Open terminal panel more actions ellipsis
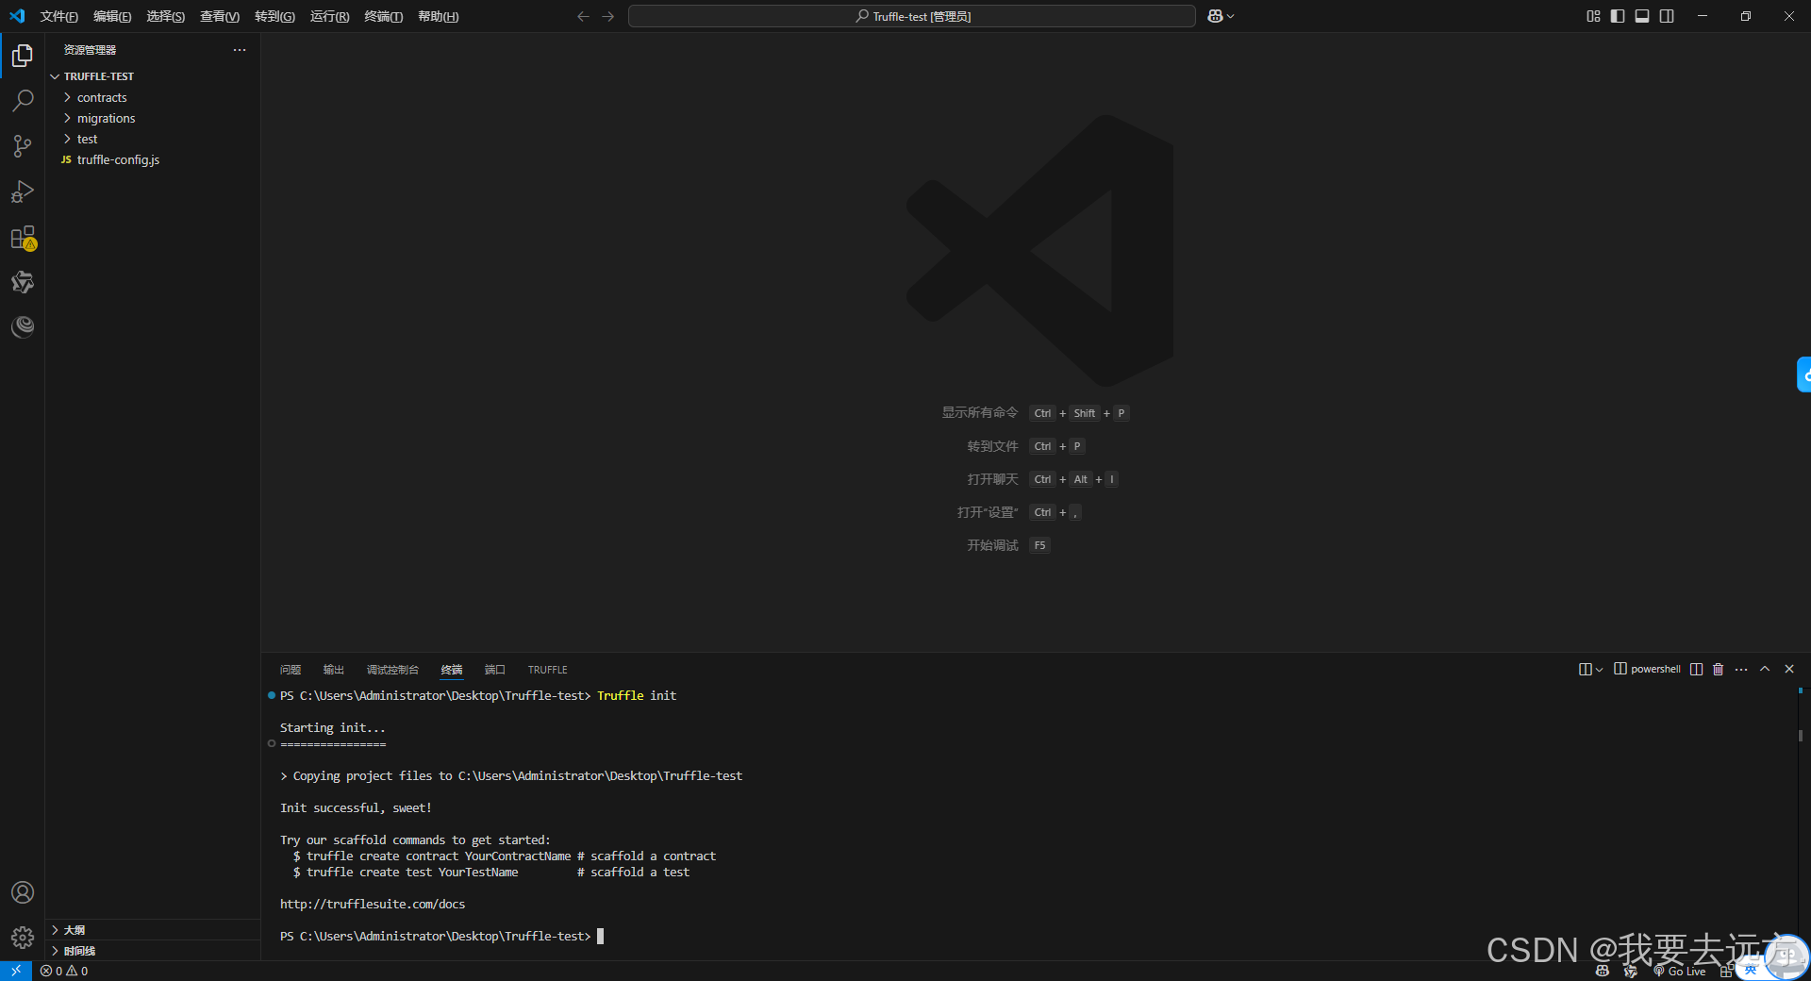1811x981 pixels. [1741, 669]
